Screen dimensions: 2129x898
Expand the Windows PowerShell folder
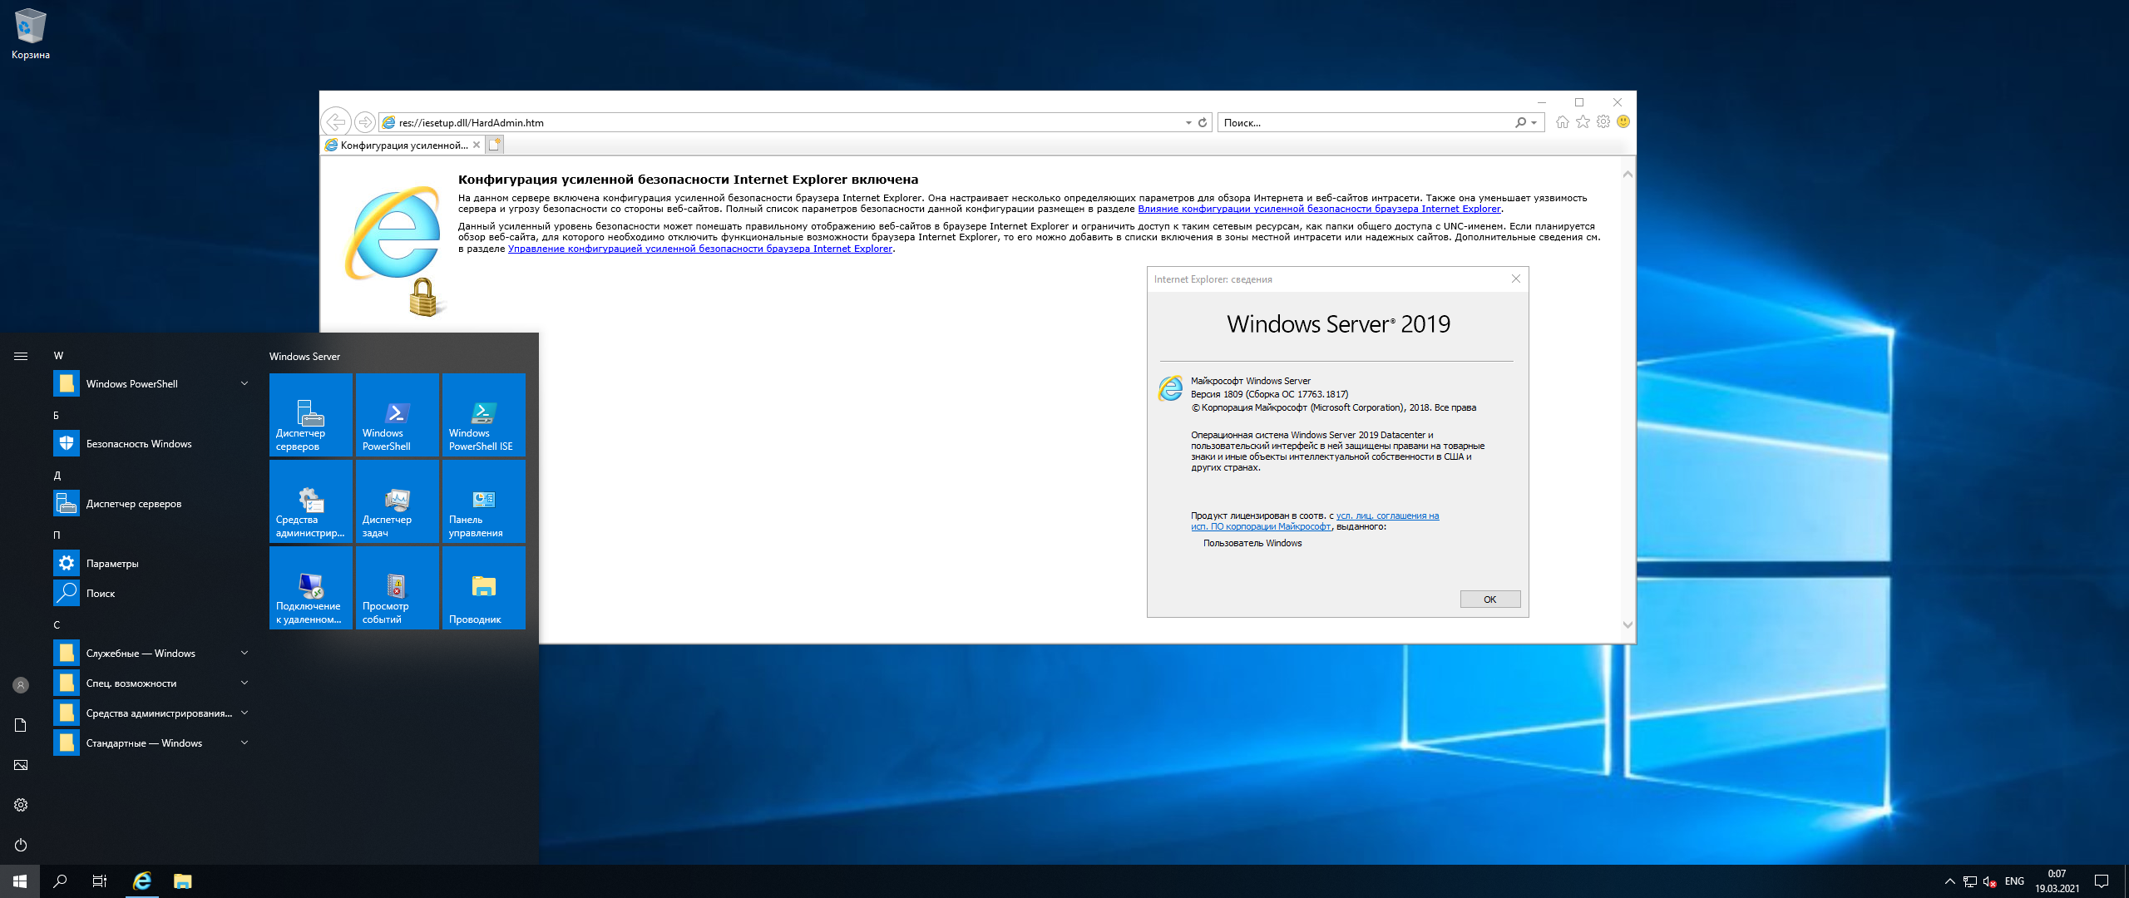(245, 383)
